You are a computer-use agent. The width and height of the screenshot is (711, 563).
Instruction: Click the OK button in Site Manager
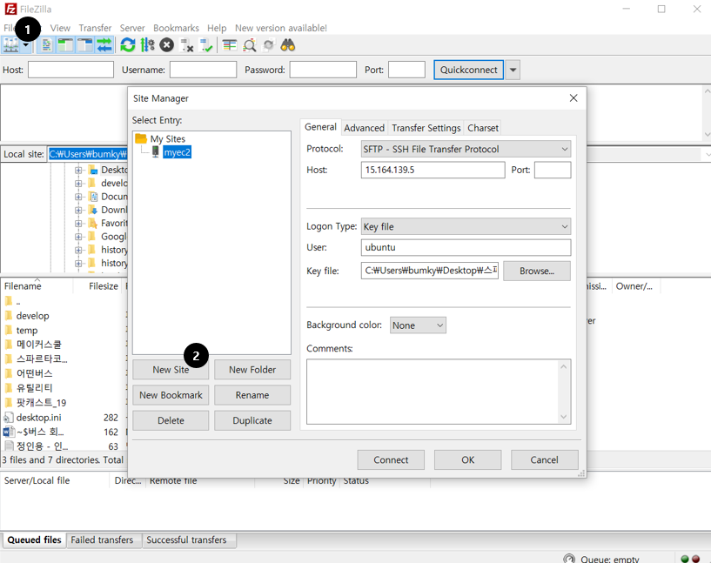(468, 459)
